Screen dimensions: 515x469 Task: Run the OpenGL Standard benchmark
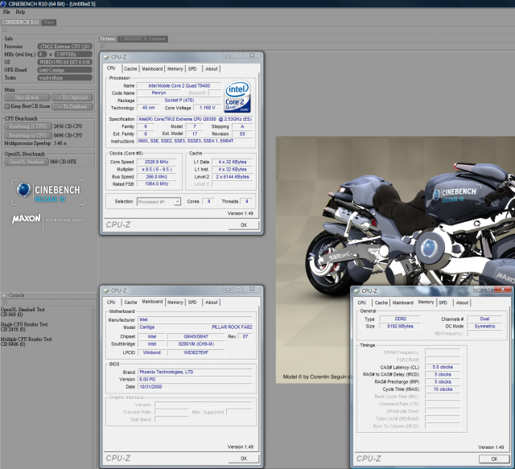click(27, 162)
